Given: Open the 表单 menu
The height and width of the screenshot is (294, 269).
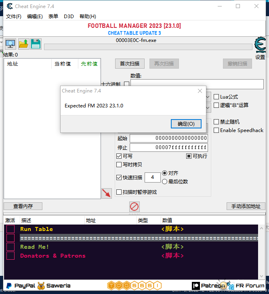Looking at the screenshot, I should (53, 17).
